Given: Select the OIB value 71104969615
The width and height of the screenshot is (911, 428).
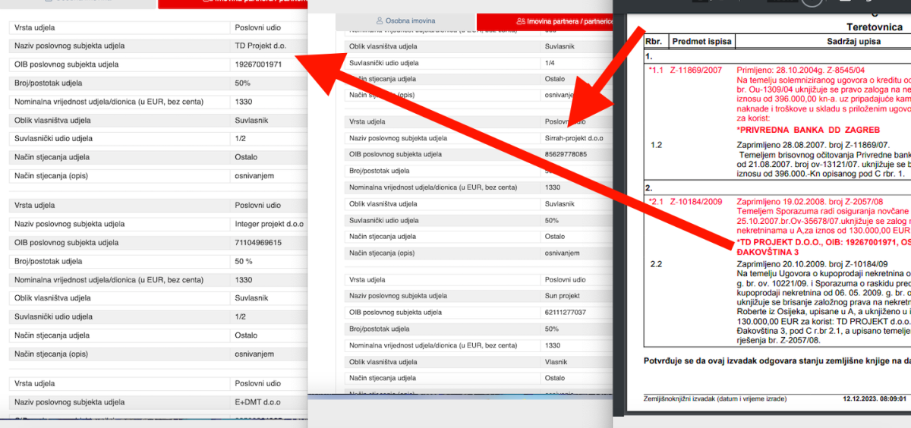Looking at the screenshot, I should [258, 243].
